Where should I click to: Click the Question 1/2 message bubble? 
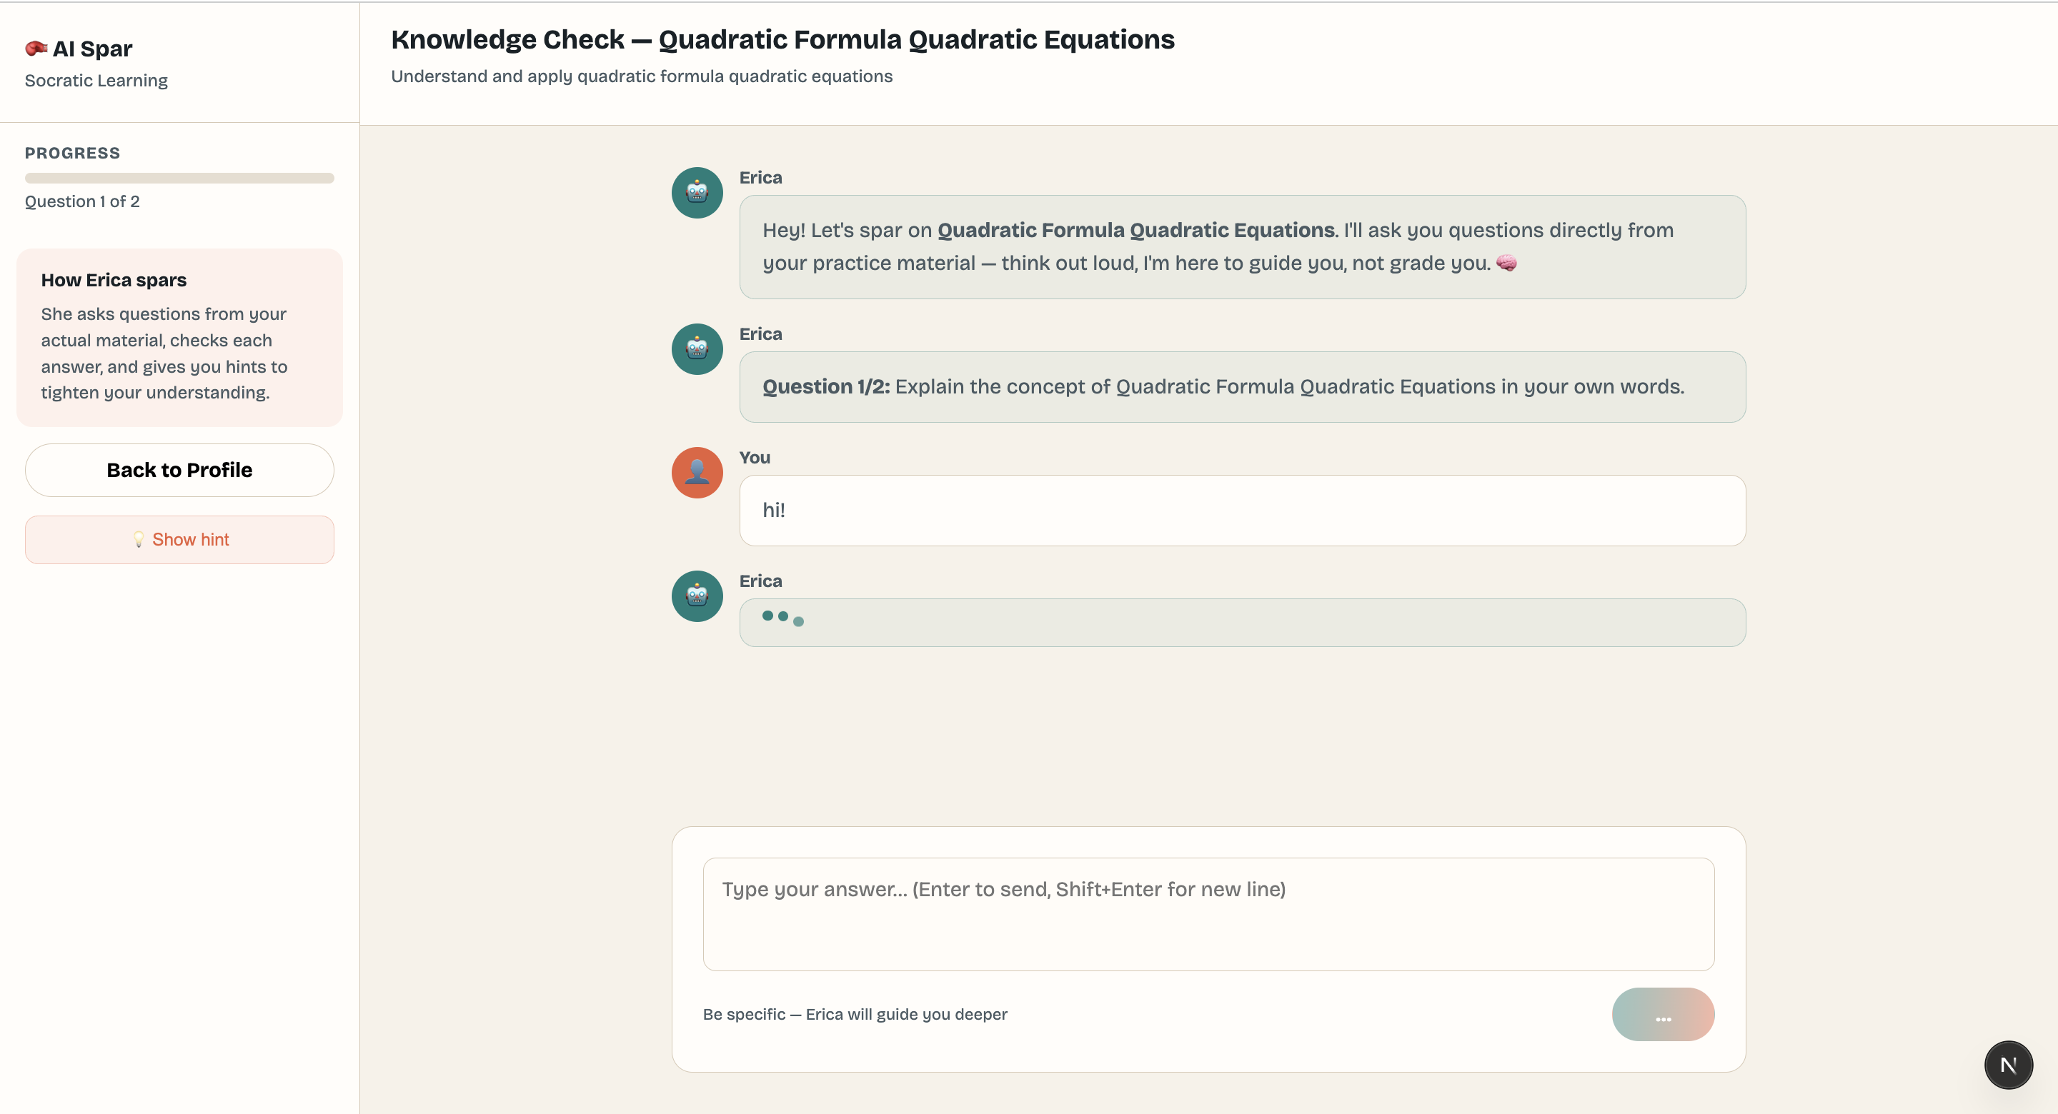(x=1241, y=386)
